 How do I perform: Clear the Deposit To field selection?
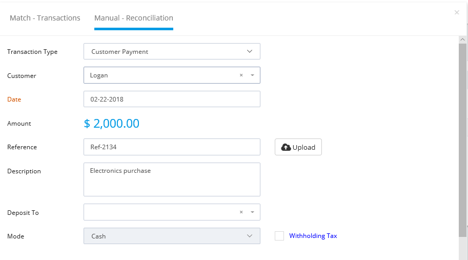241,212
